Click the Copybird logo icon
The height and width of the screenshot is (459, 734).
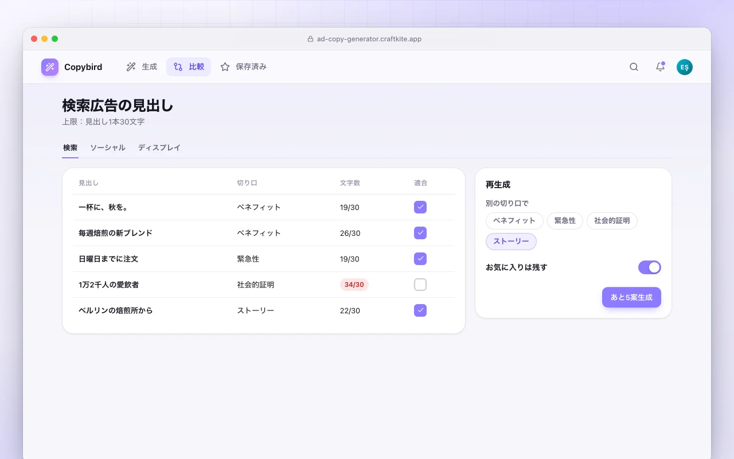(50, 67)
